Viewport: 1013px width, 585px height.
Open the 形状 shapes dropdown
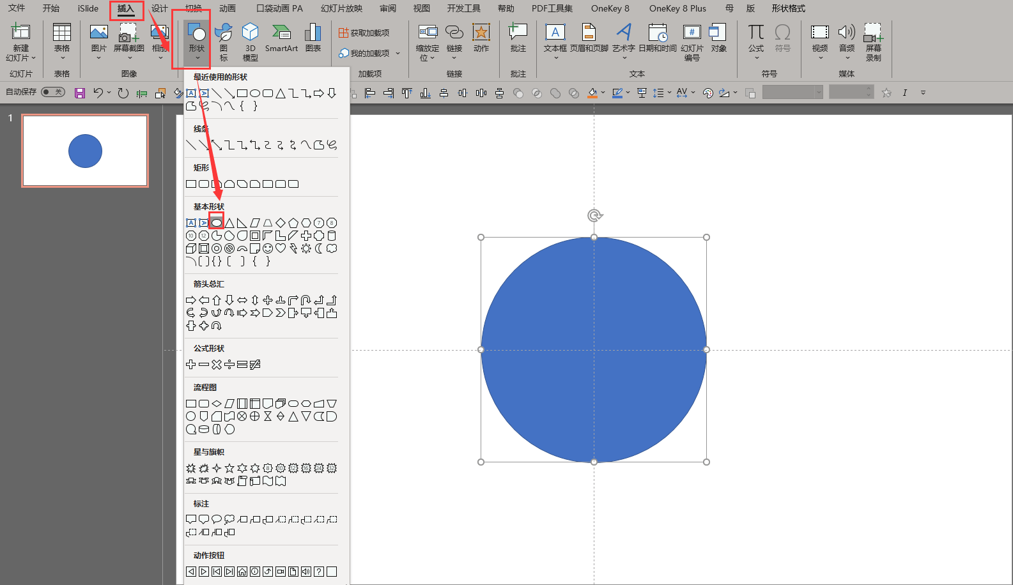tap(197, 42)
